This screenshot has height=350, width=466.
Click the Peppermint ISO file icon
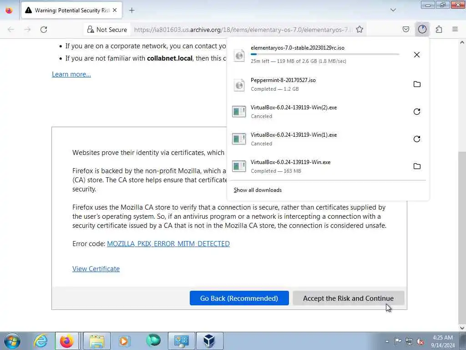click(239, 85)
